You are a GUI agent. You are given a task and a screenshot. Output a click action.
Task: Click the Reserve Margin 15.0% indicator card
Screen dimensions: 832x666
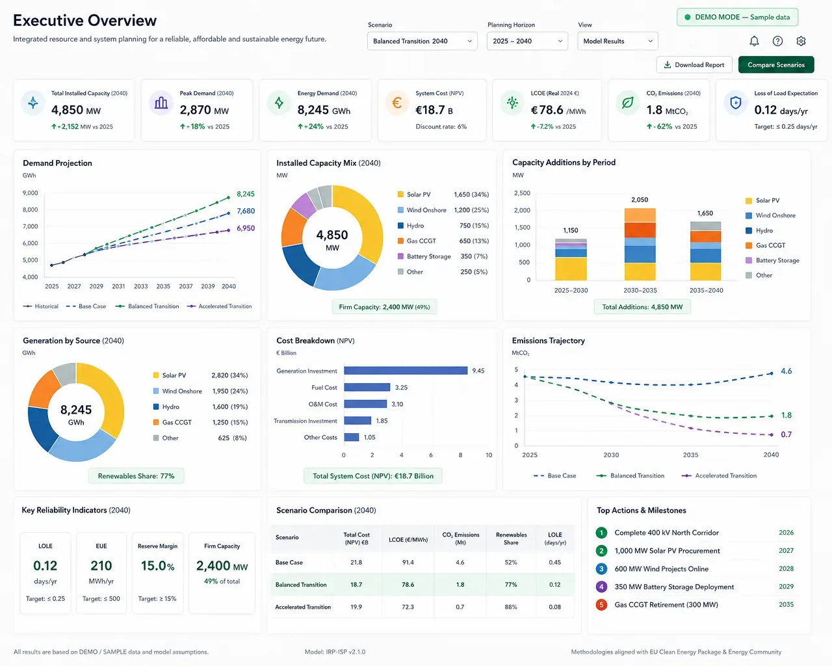pos(157,573)
